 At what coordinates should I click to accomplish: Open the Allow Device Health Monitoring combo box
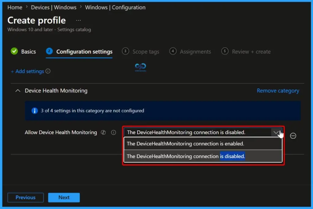(203, 132)
